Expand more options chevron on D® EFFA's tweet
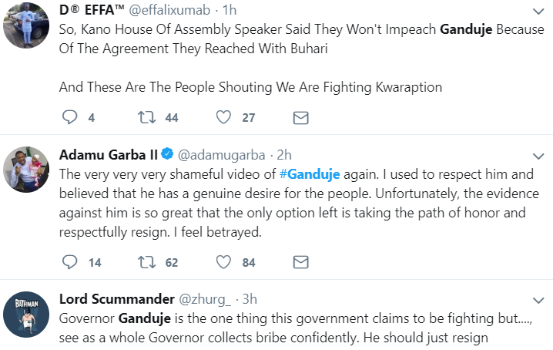The image size is (553, 350). click(x=538, y=12)
